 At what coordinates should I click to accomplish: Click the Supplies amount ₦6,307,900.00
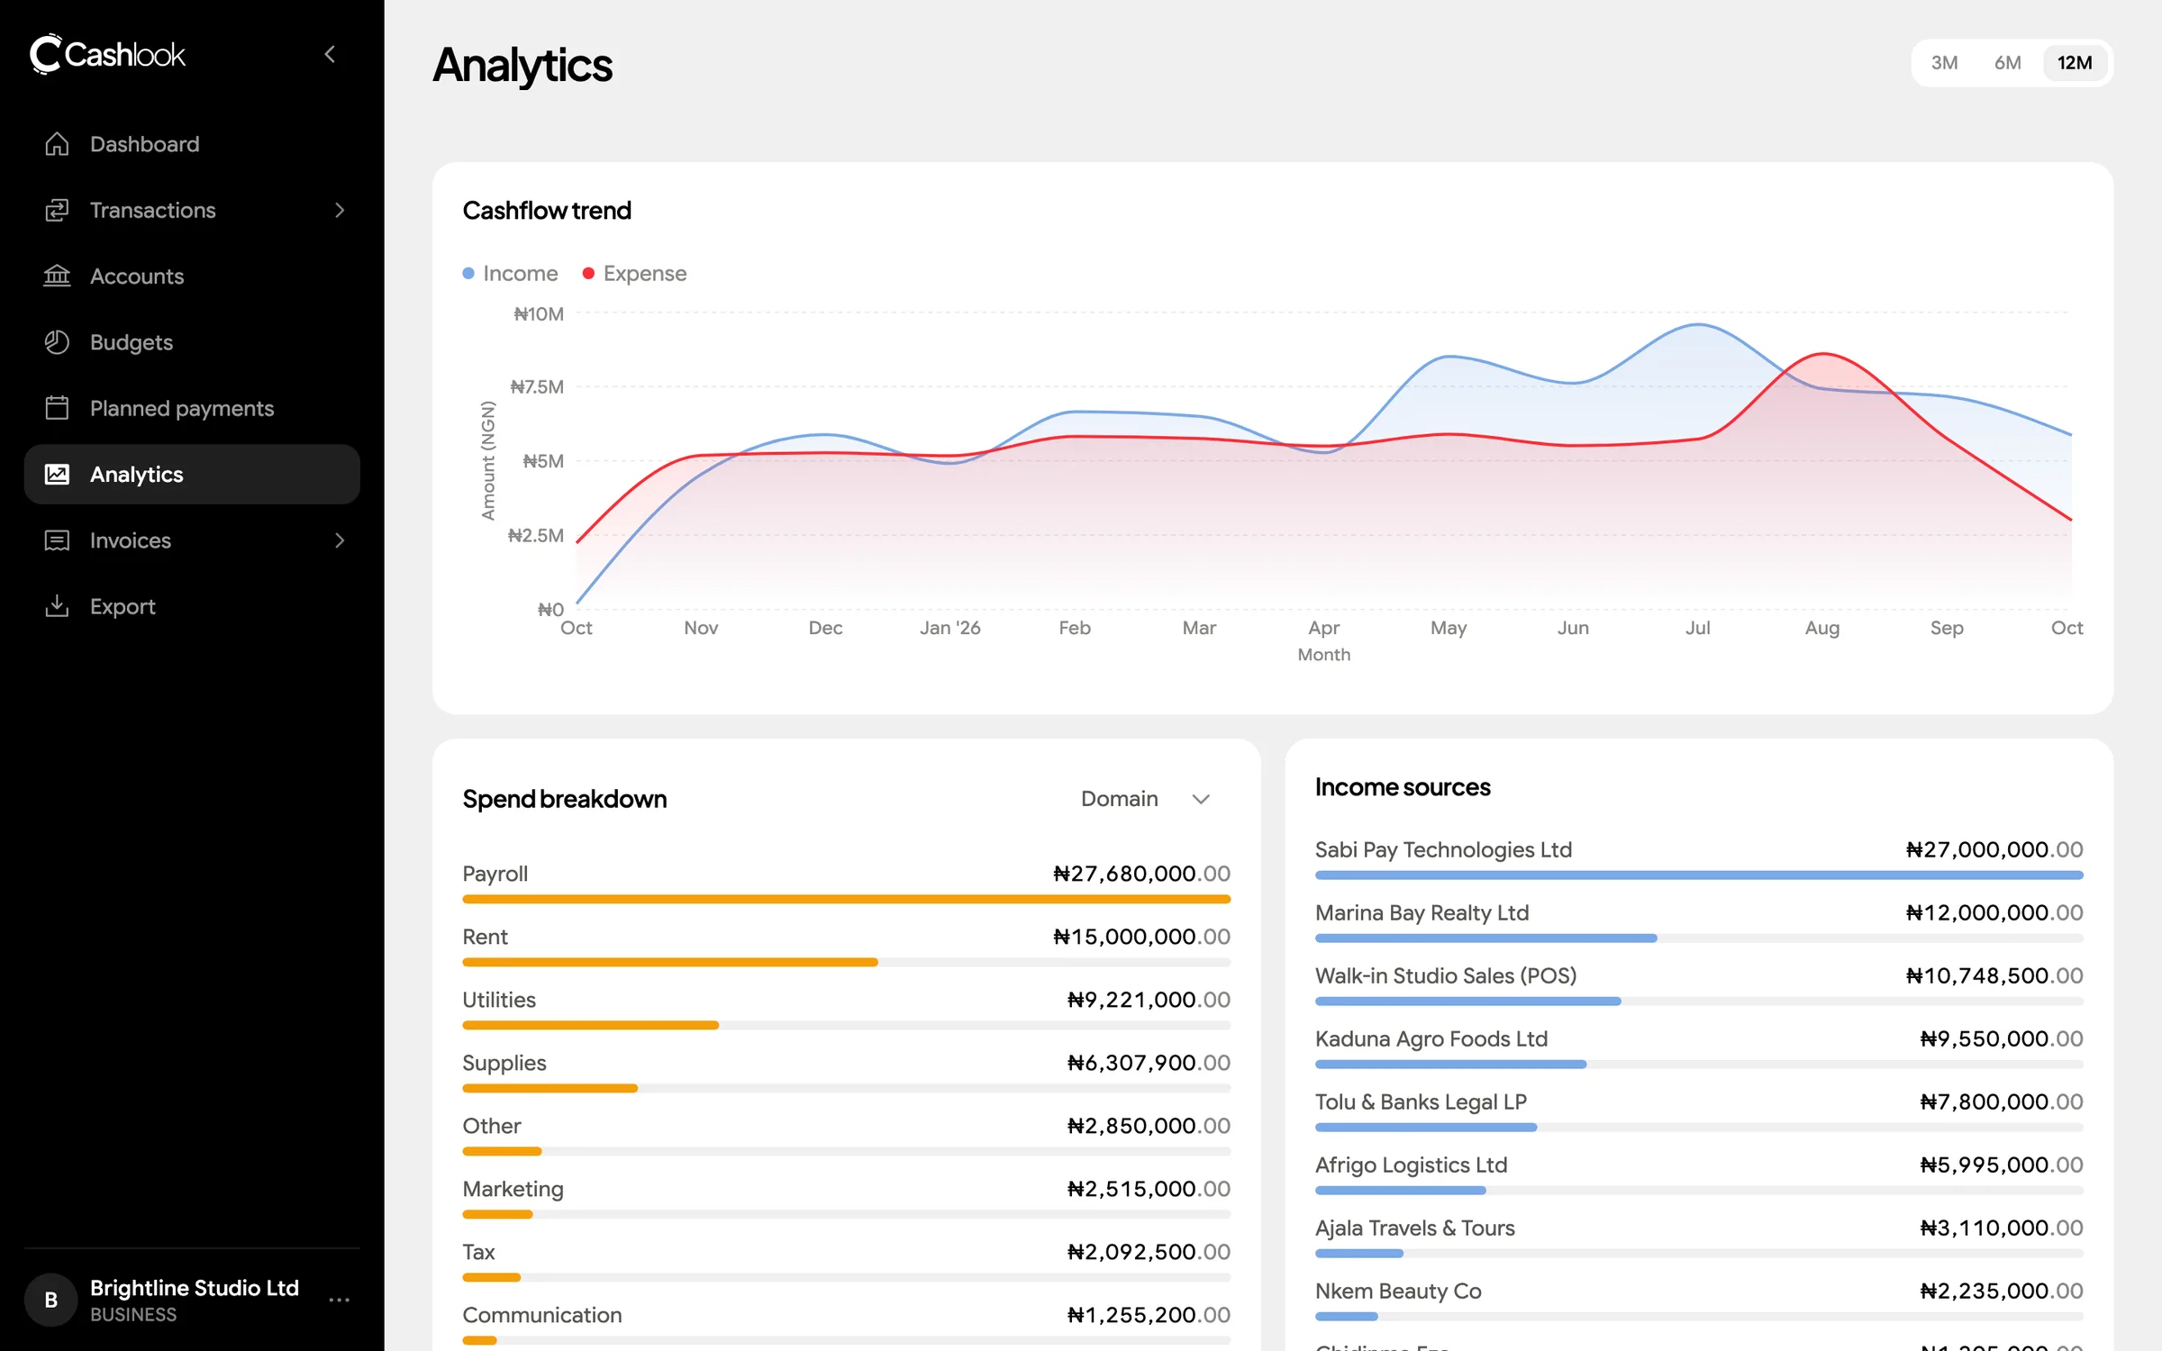click(x=1149, y=1063)
